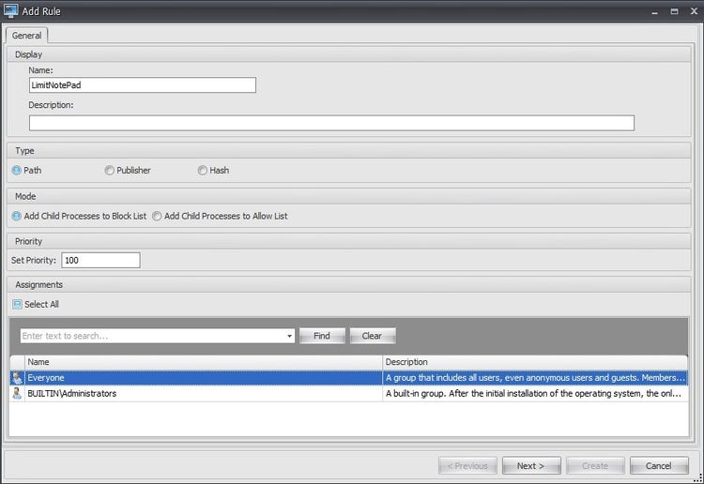The width and height of the screenshot is (704, 484).
Task: Click the Administrators built-in group description cell
Action: click(535, 393)
